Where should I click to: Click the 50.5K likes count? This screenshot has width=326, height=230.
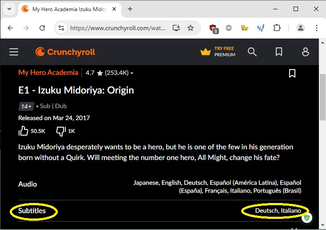[x=38, y=131]
